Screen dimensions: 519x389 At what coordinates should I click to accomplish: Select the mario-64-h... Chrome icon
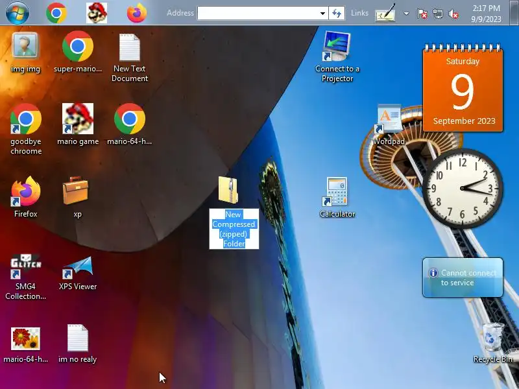point(130,124)
